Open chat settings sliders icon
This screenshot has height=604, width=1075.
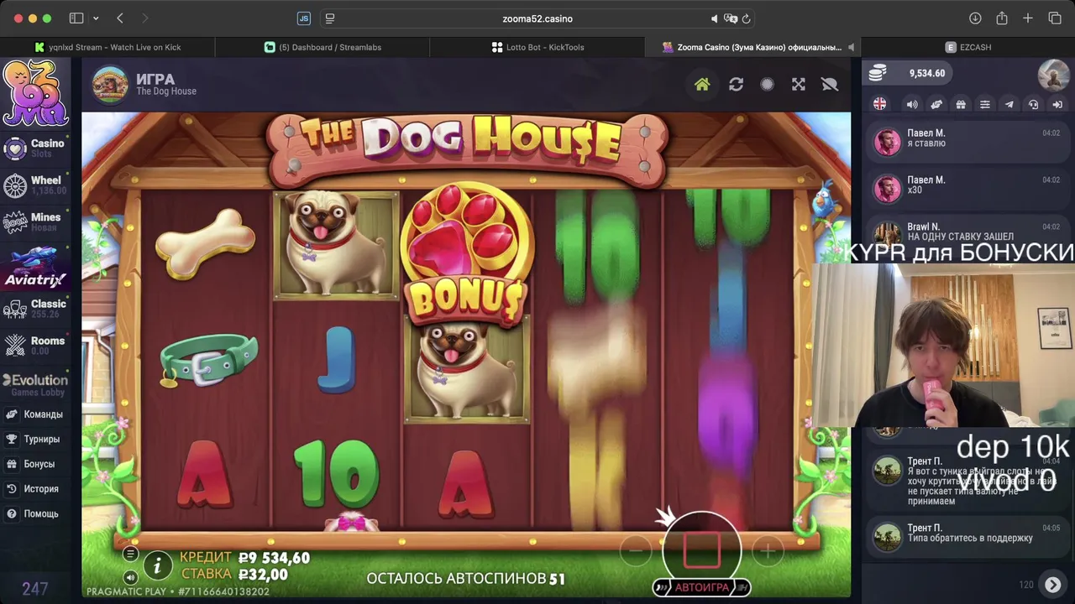(x=985, y=104)
